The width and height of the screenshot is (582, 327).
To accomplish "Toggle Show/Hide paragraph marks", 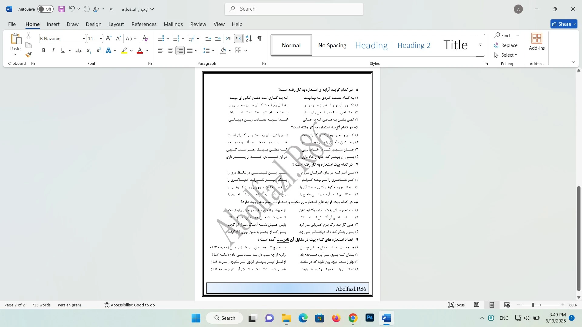I will [259, 38].
